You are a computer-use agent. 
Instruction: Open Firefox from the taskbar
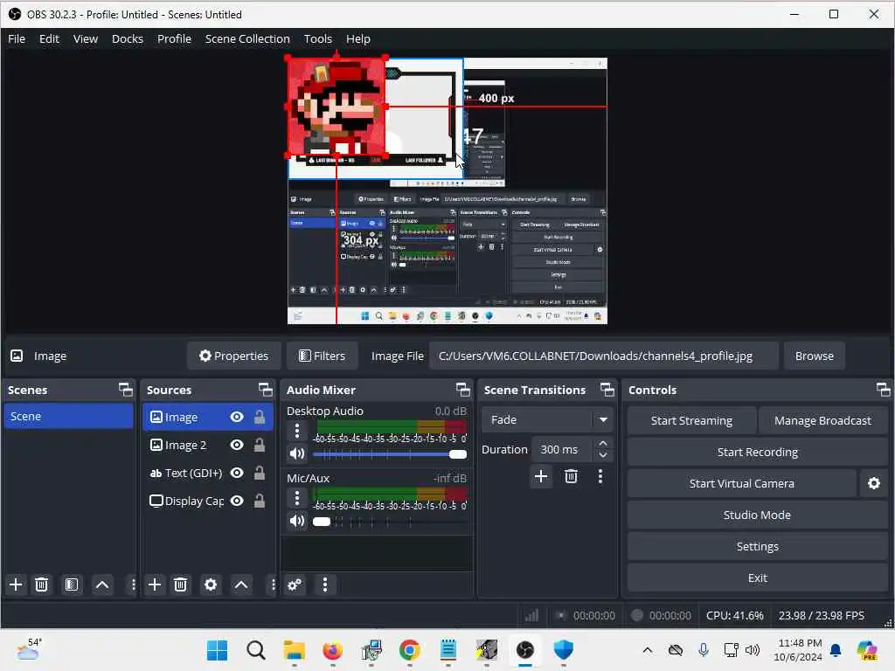point(332,650)
